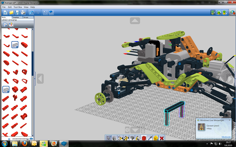Open the Edit menu
Image resolution: width=236 pixels, height=147 pixels.
(x=10, y=7)
